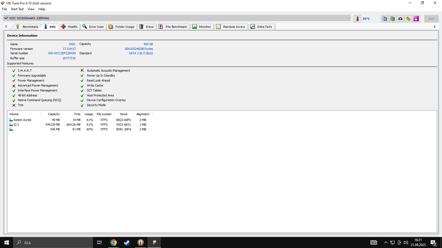
Task: Open the Windows Start menu
Action: point(7,242)
